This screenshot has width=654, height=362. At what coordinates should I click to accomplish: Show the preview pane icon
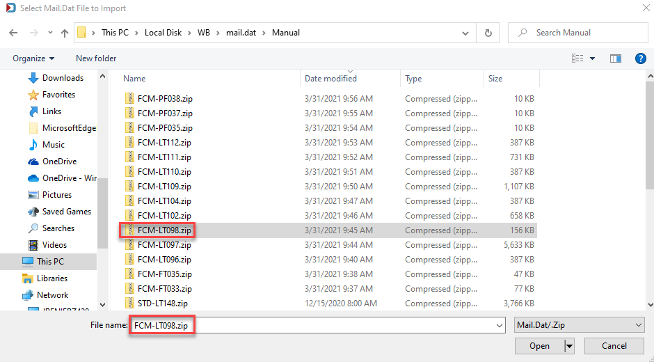616,58
